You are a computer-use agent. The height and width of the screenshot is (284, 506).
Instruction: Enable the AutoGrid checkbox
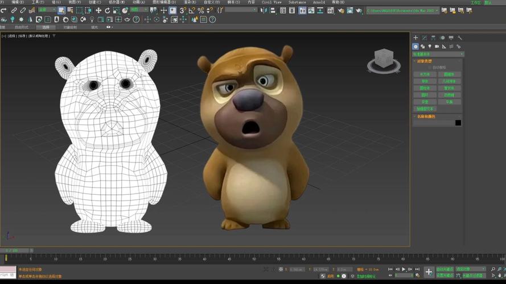(x=430, y=68)
